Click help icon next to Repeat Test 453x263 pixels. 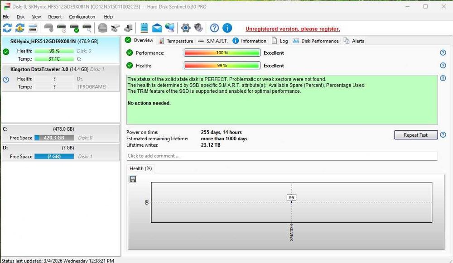tap(443, 134)
